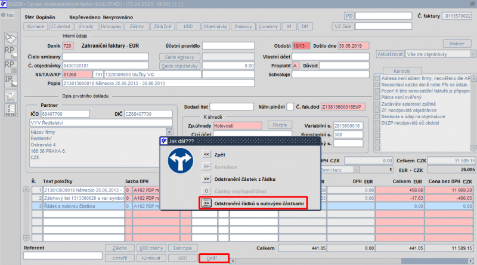Click the Odstranění řádků s nulovými částkami arrow
Image resolution: width=477 pixels, height=265 pixels.
pyautogui.click(x=206, y=204)
